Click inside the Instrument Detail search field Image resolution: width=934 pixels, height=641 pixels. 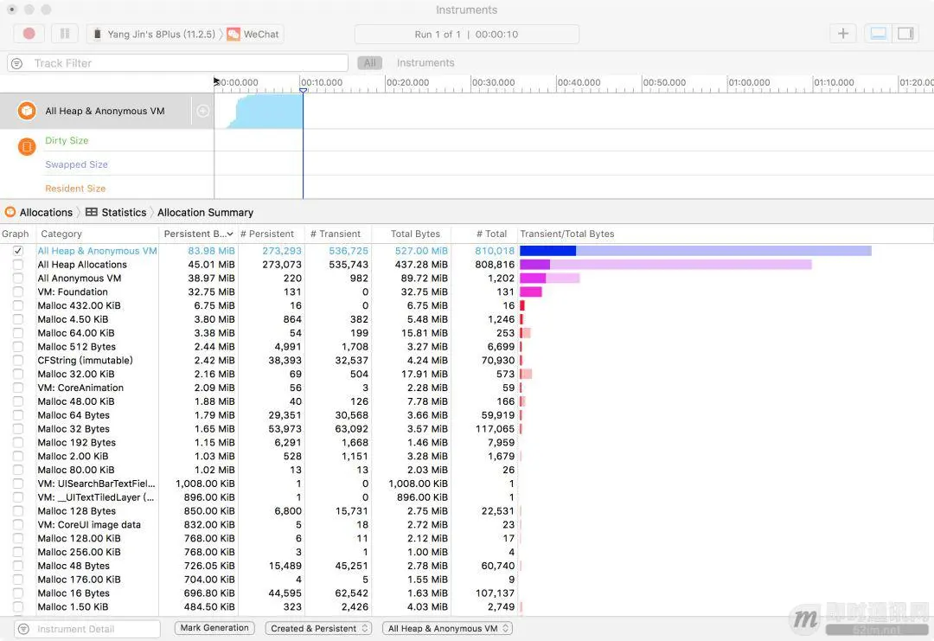click(86, 628)
